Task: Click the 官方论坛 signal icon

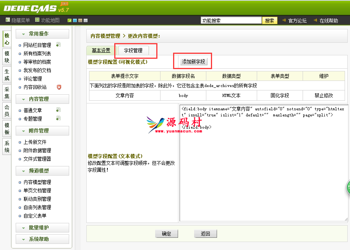Action: click(284, 21)
